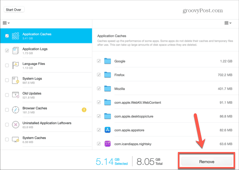
Task: Select the Application Logs category
Action: click(46, 50)
